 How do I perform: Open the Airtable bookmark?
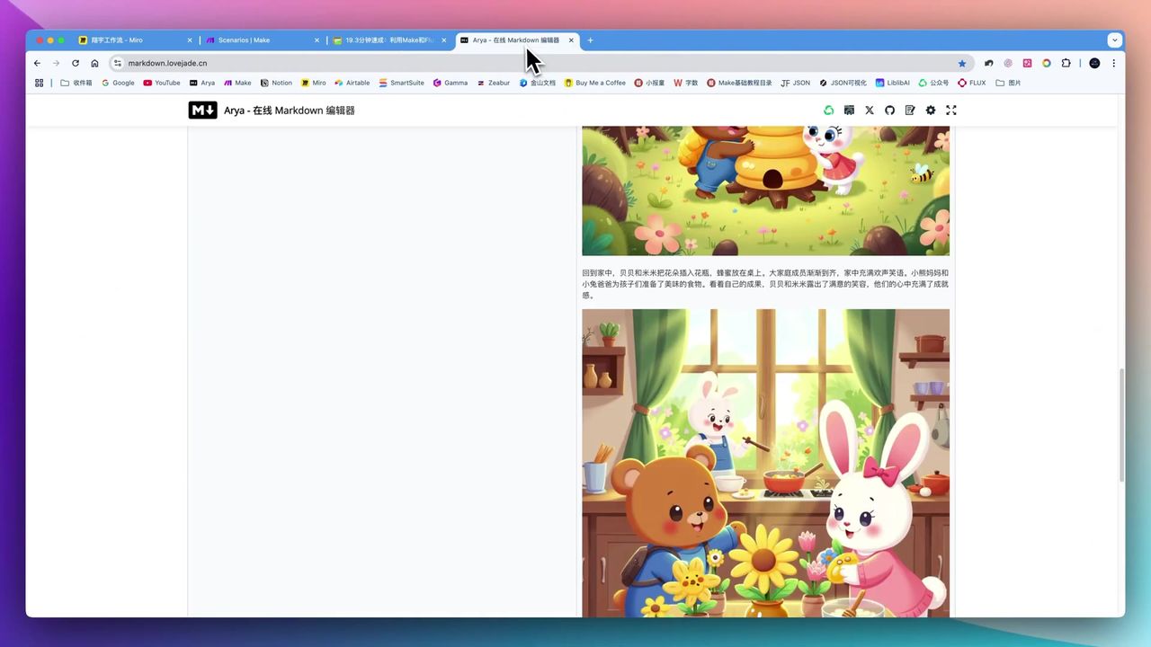click(352, 83)
